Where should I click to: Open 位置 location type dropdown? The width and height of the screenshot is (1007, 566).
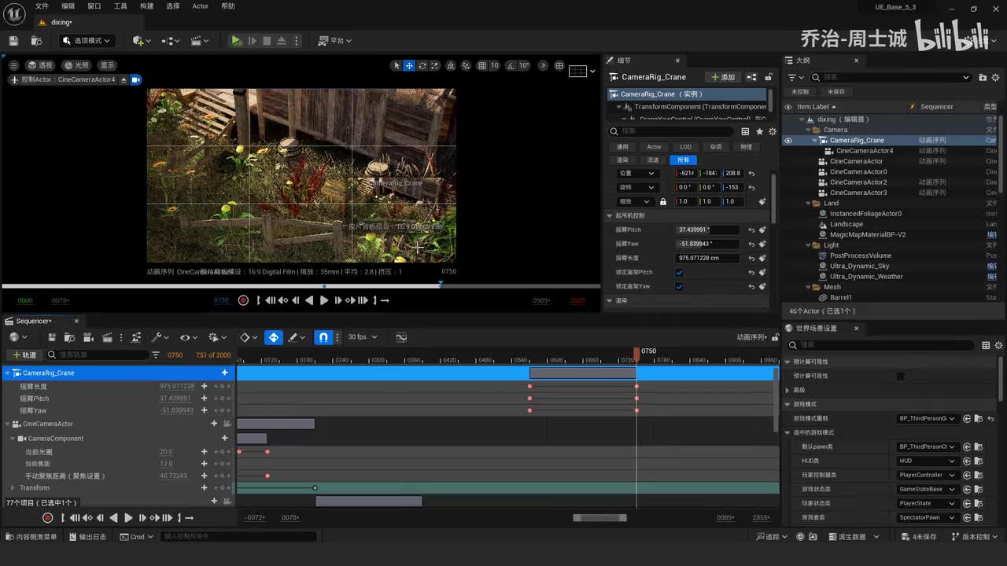coord(636,173)
